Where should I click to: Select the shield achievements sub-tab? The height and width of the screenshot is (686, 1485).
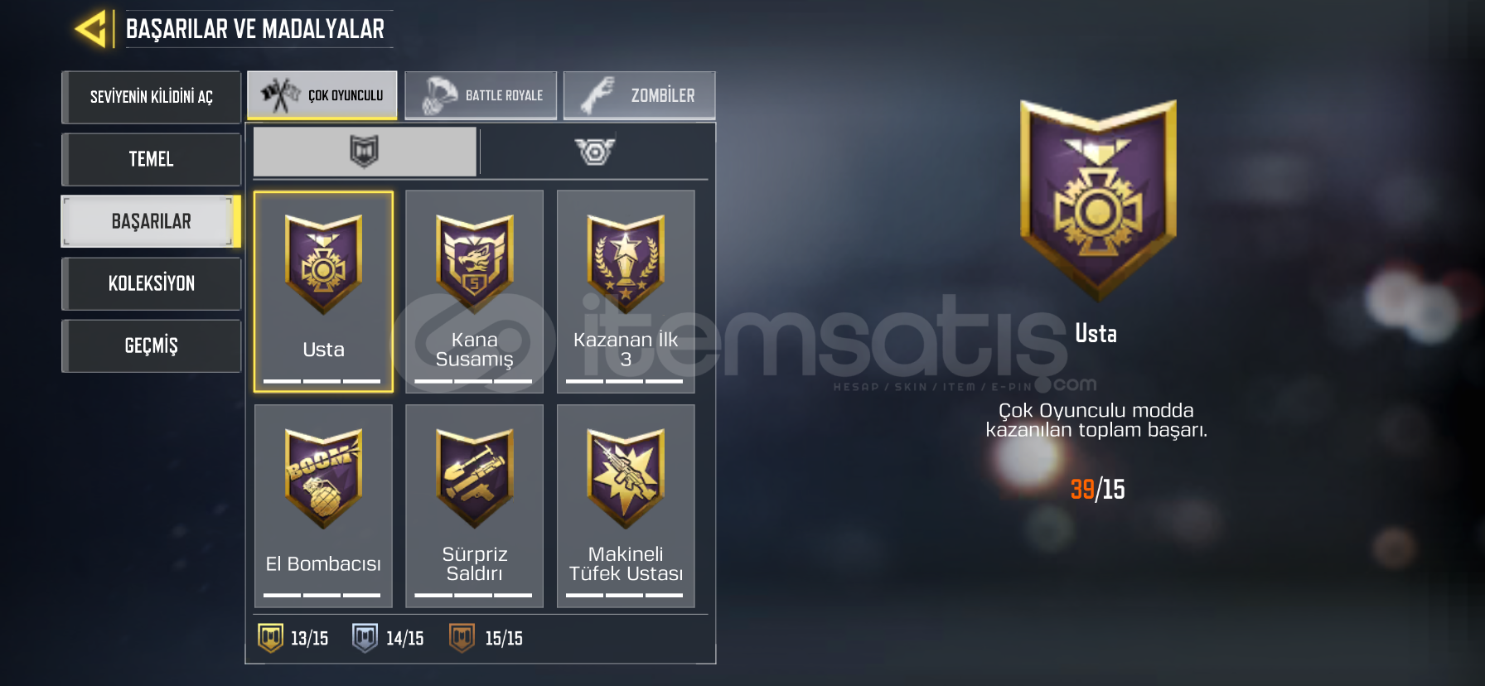[365, 152]
